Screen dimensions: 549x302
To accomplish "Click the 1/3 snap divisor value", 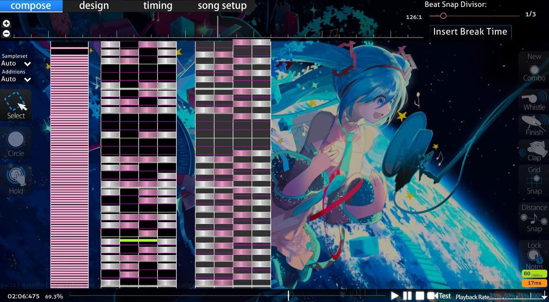I will tap(531, 14).
